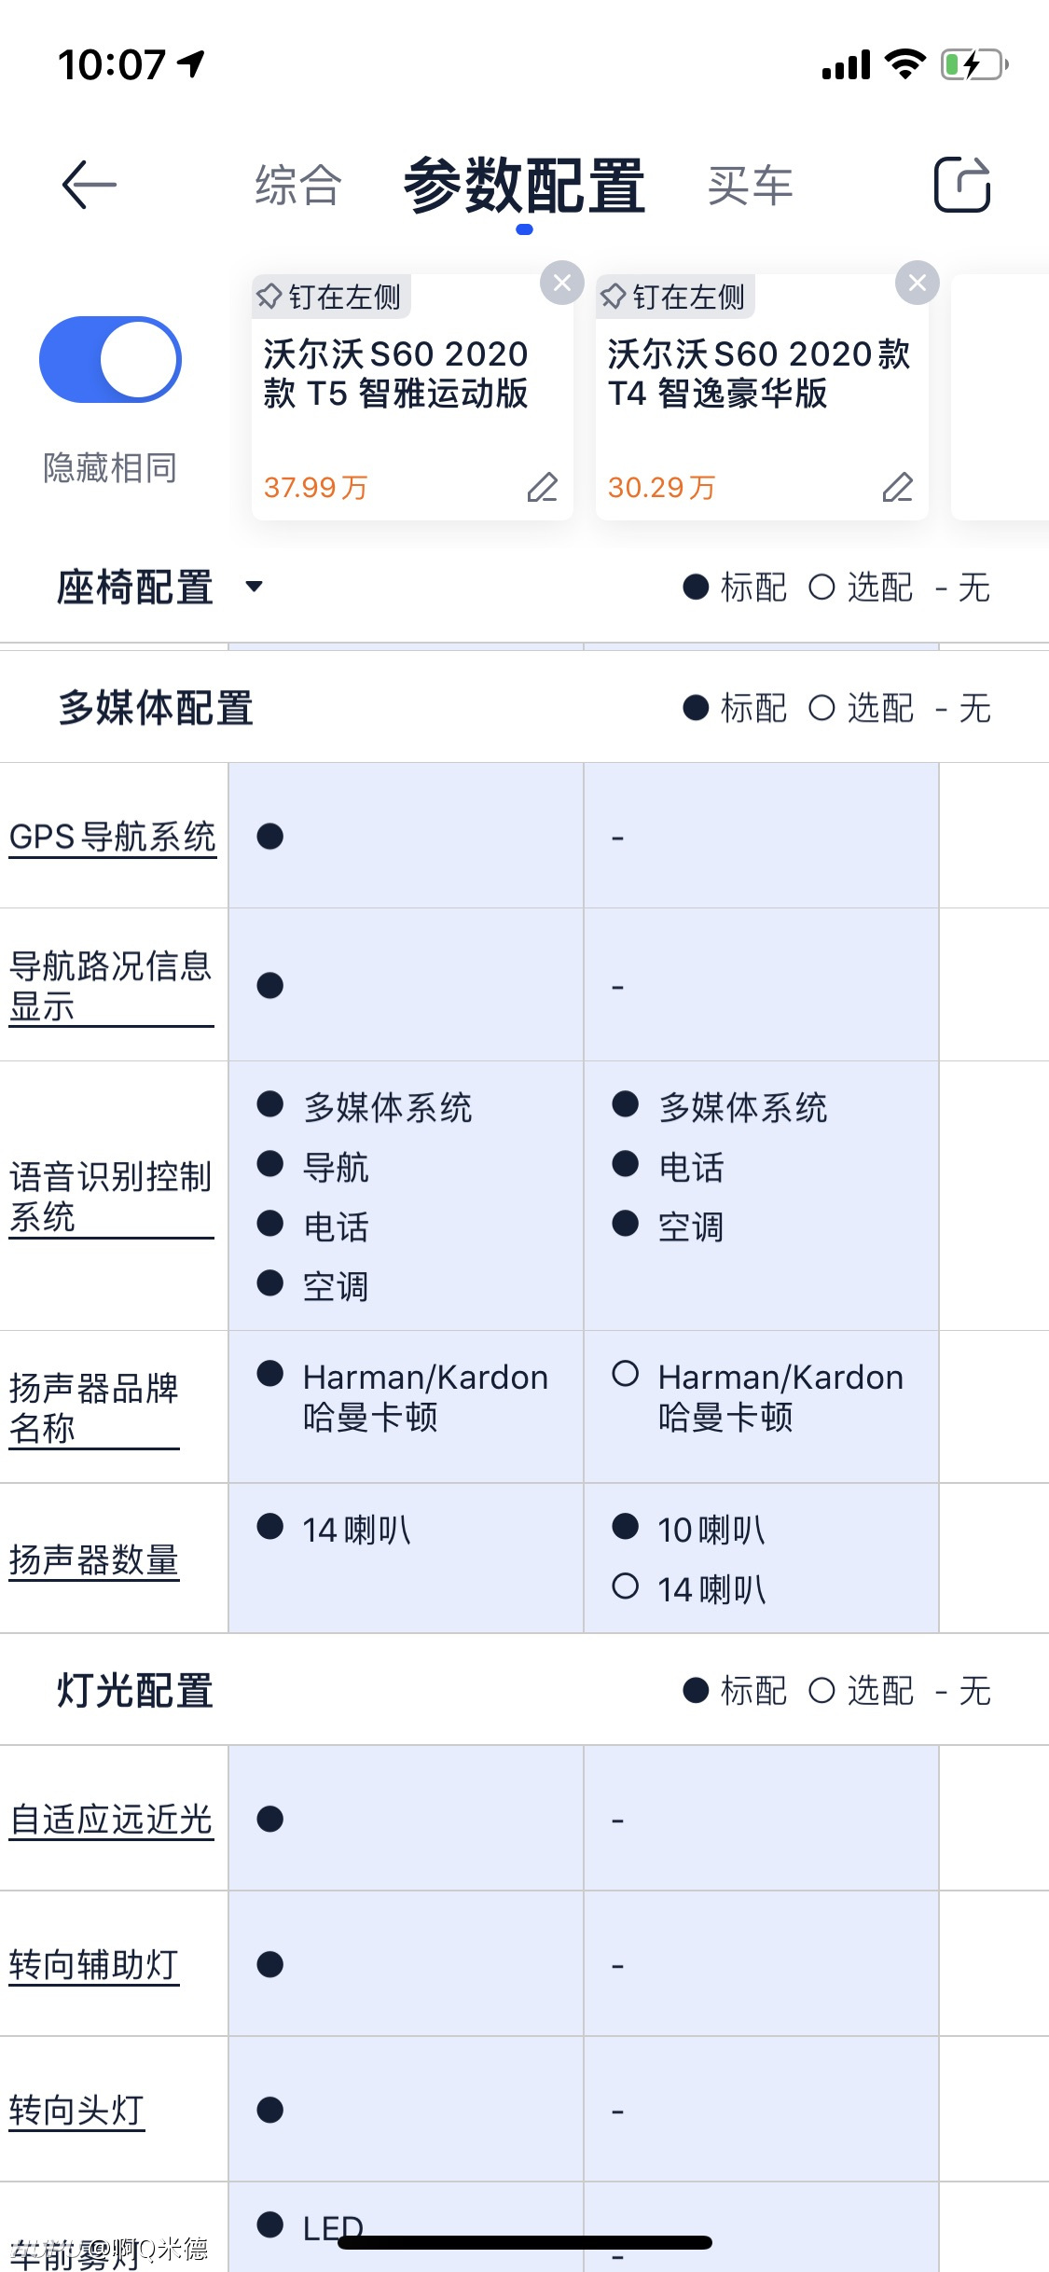Open 语音识别控制系统 term link
This screenshot has height=2272, width=1049.
(x=111, y=1197)
